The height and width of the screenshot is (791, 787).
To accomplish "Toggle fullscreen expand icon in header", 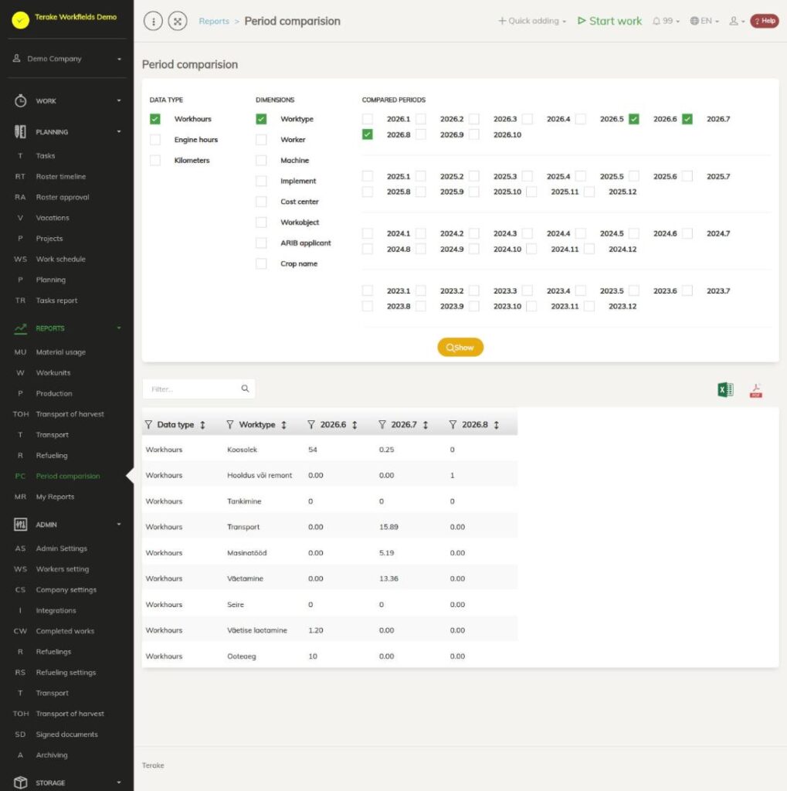I will point(178,21).
